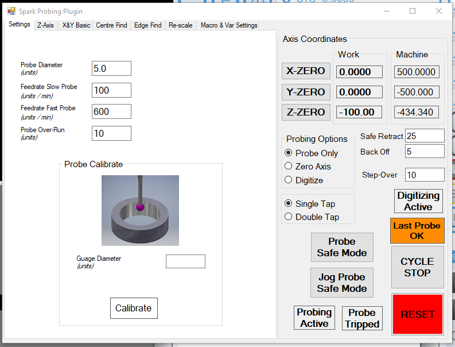Click the Step-Over input field

tap(425, 175)
